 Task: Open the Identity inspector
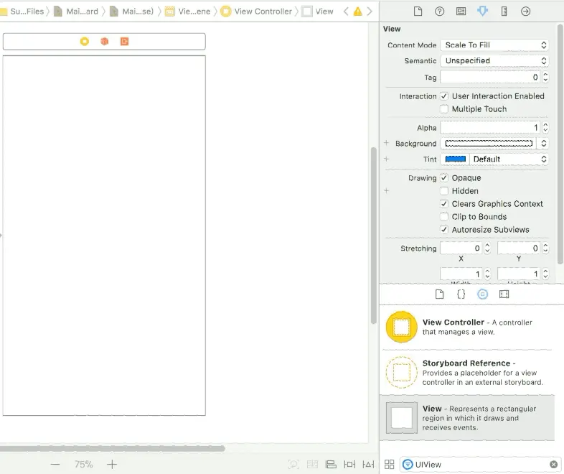(461, 11)
